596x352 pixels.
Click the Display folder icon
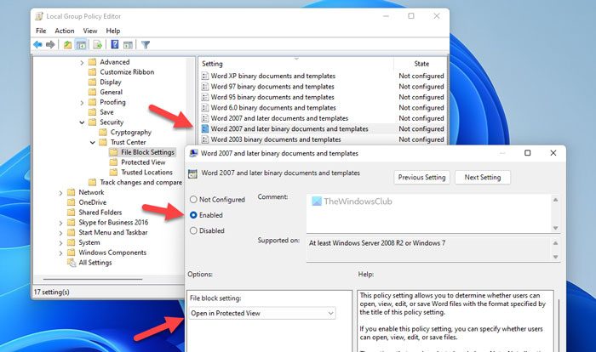(92, 82)
